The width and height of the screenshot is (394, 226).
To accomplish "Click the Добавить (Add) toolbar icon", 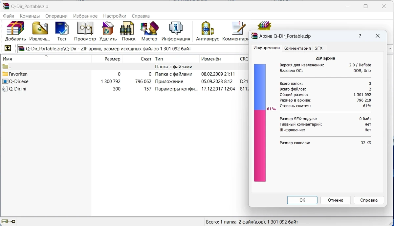I will click(x=15, y=29).
